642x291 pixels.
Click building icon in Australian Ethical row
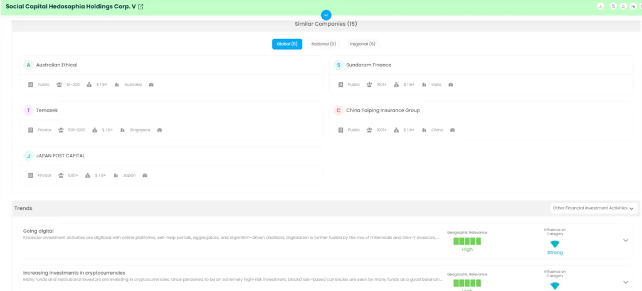tap(30, 85)
